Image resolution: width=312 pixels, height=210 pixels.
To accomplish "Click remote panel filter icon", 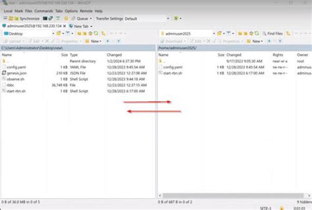I will tap(229, 33).
